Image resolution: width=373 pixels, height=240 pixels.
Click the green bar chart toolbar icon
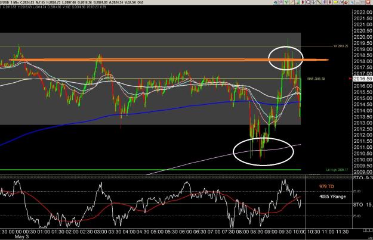297,2
